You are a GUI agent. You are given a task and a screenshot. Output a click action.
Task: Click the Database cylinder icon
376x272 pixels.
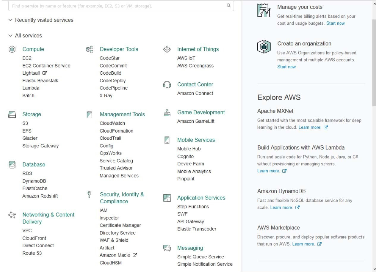(x=12, y=165)
